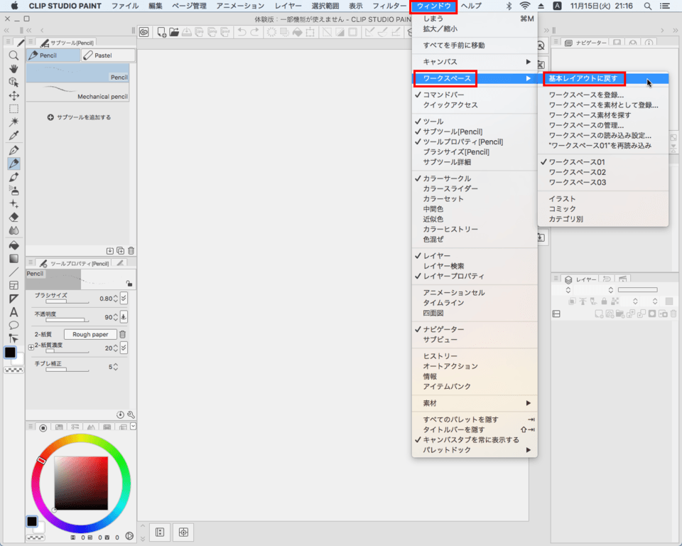
Task: Select Mechanical pencil sub tool
Action: pos(78,92)
